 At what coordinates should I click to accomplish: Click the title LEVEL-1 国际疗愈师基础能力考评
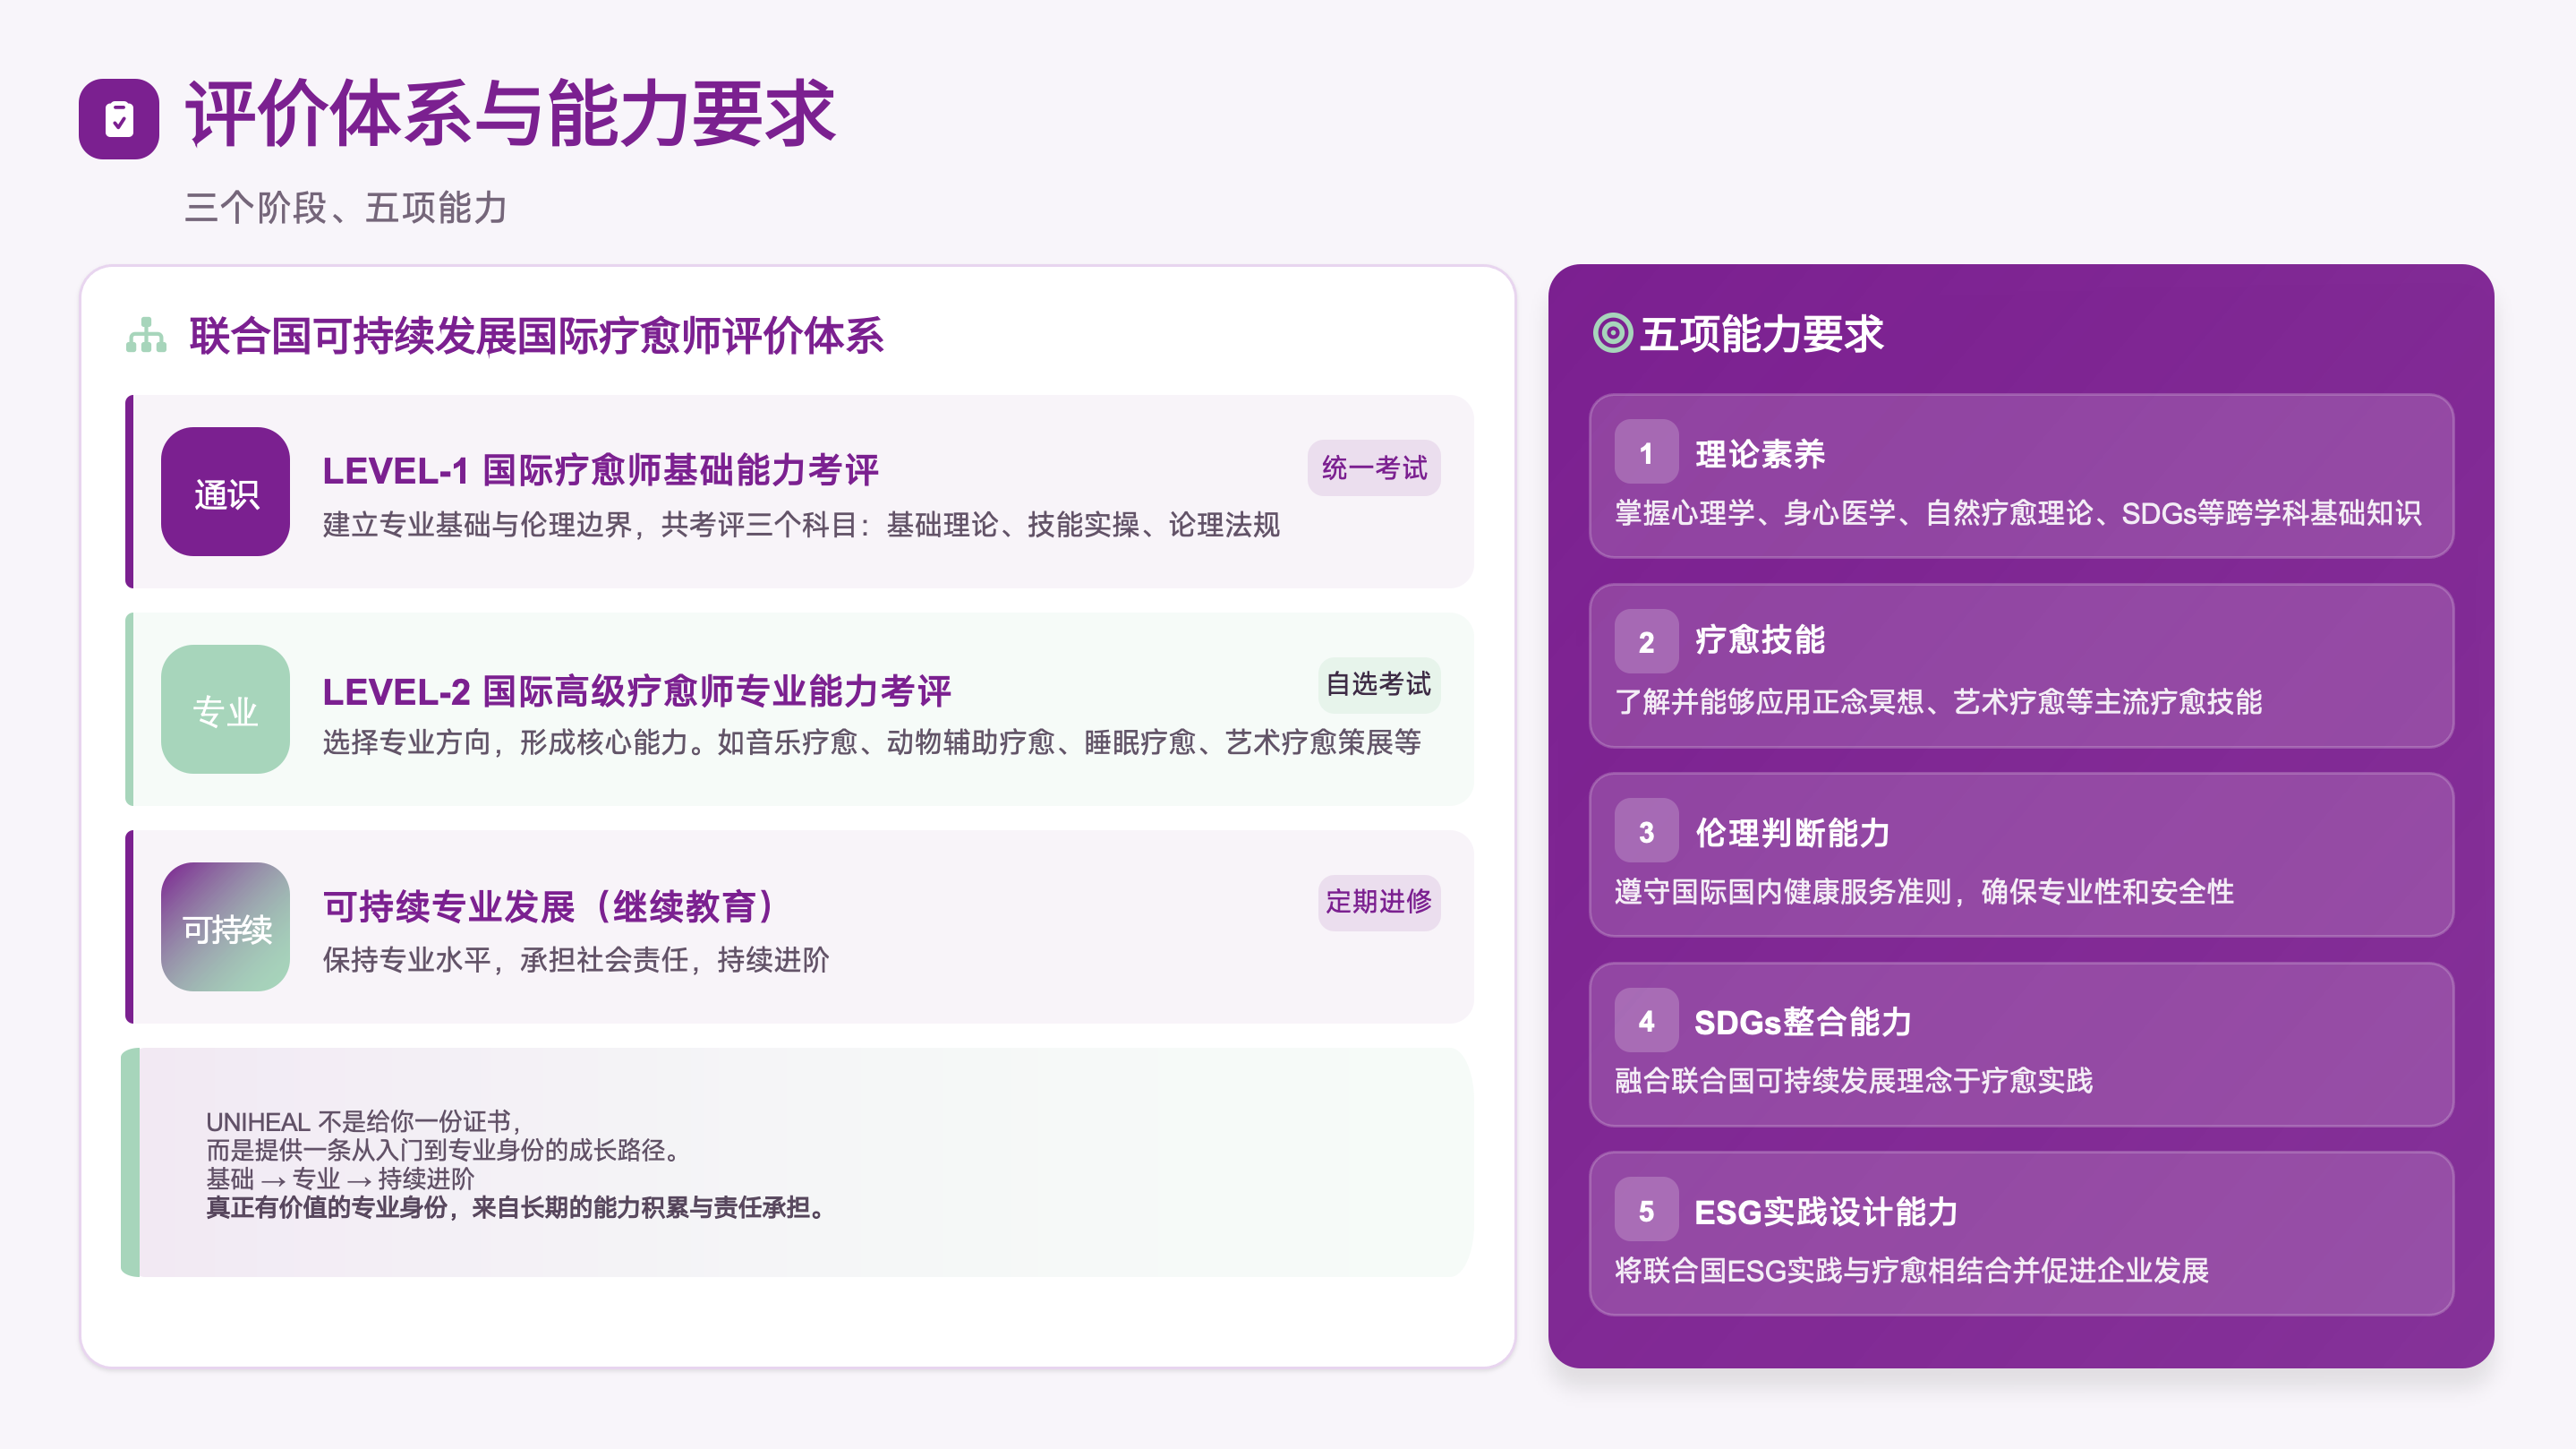point(600,470)
